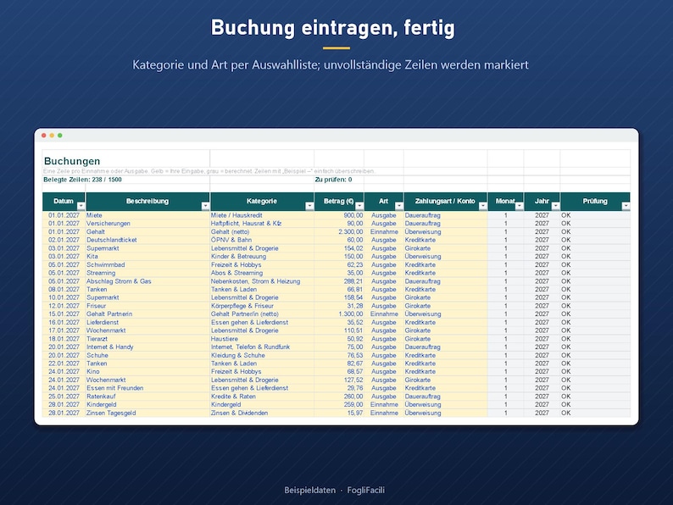Select the 'Internet & Handy' description cell
The height and width of the screenshot is (505, 673).
147,347
